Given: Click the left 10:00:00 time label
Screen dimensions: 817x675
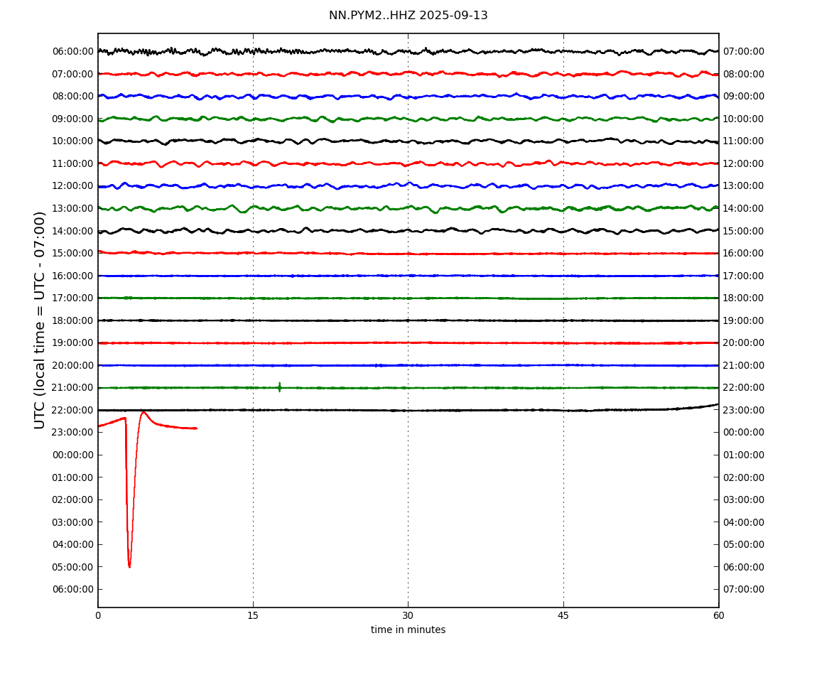Looking at the screenshot, I should coord(73,141).
